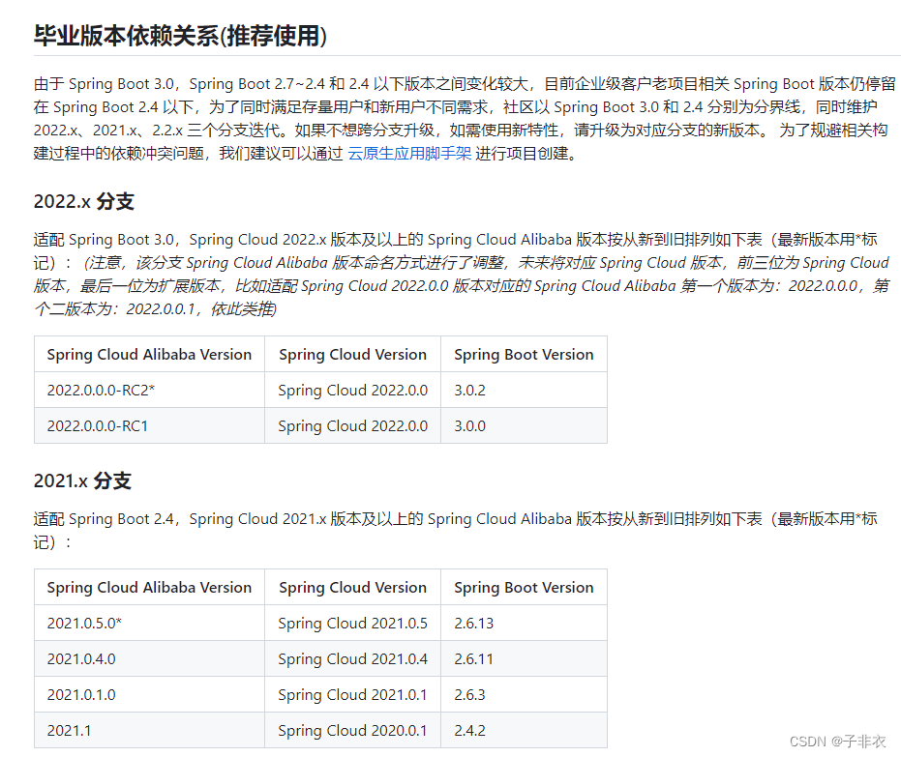The image size is (901, 757).
Task: Select Spring Boot version 3.0.0 cell
Action: pos(525,425)
